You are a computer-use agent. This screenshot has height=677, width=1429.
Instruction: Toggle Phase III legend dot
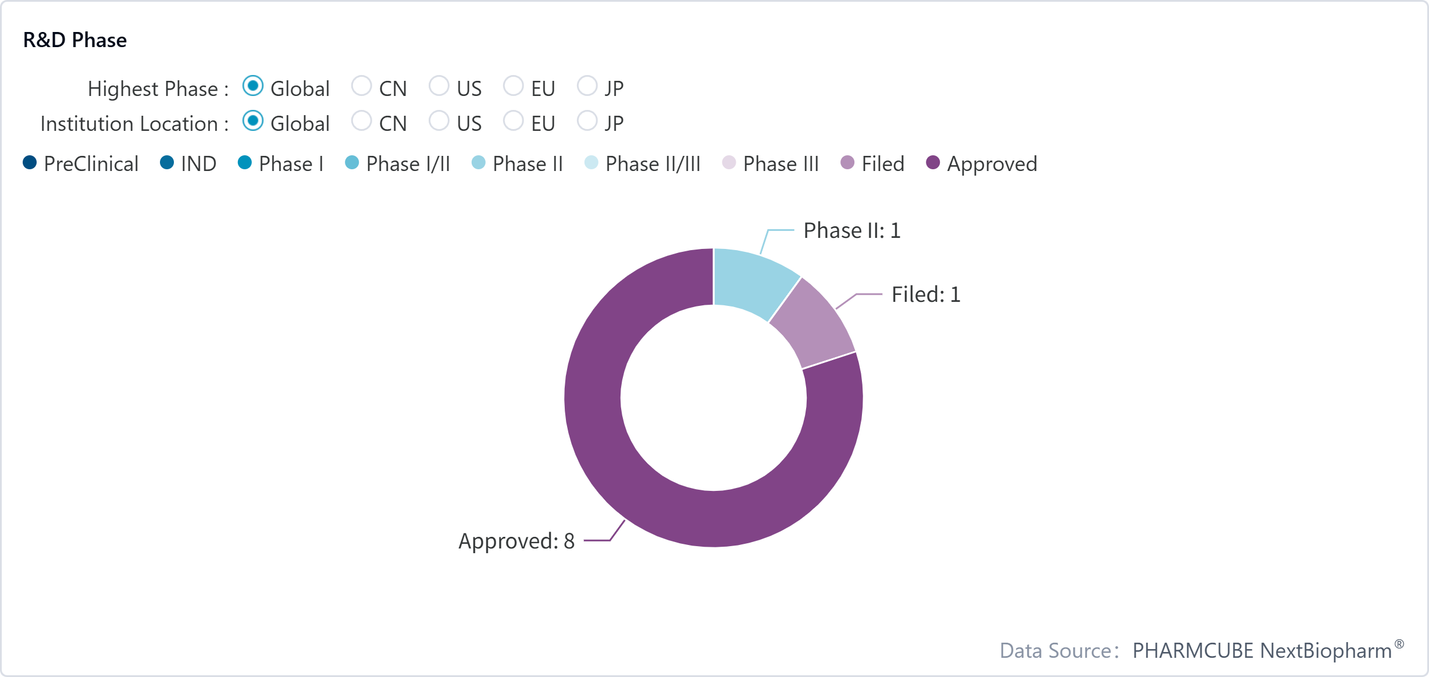click(729, 163)
